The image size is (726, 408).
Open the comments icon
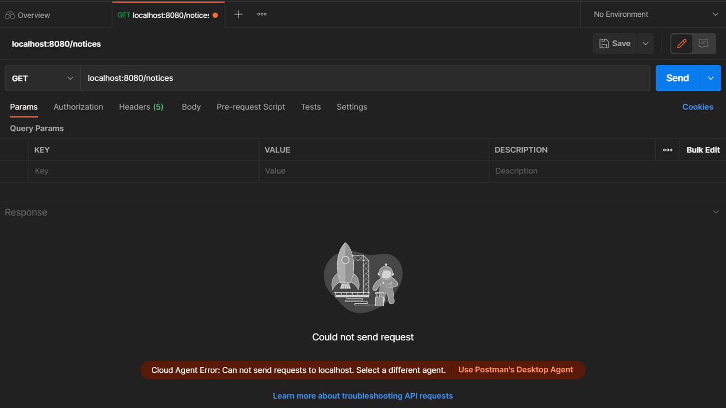click(704, 44)
